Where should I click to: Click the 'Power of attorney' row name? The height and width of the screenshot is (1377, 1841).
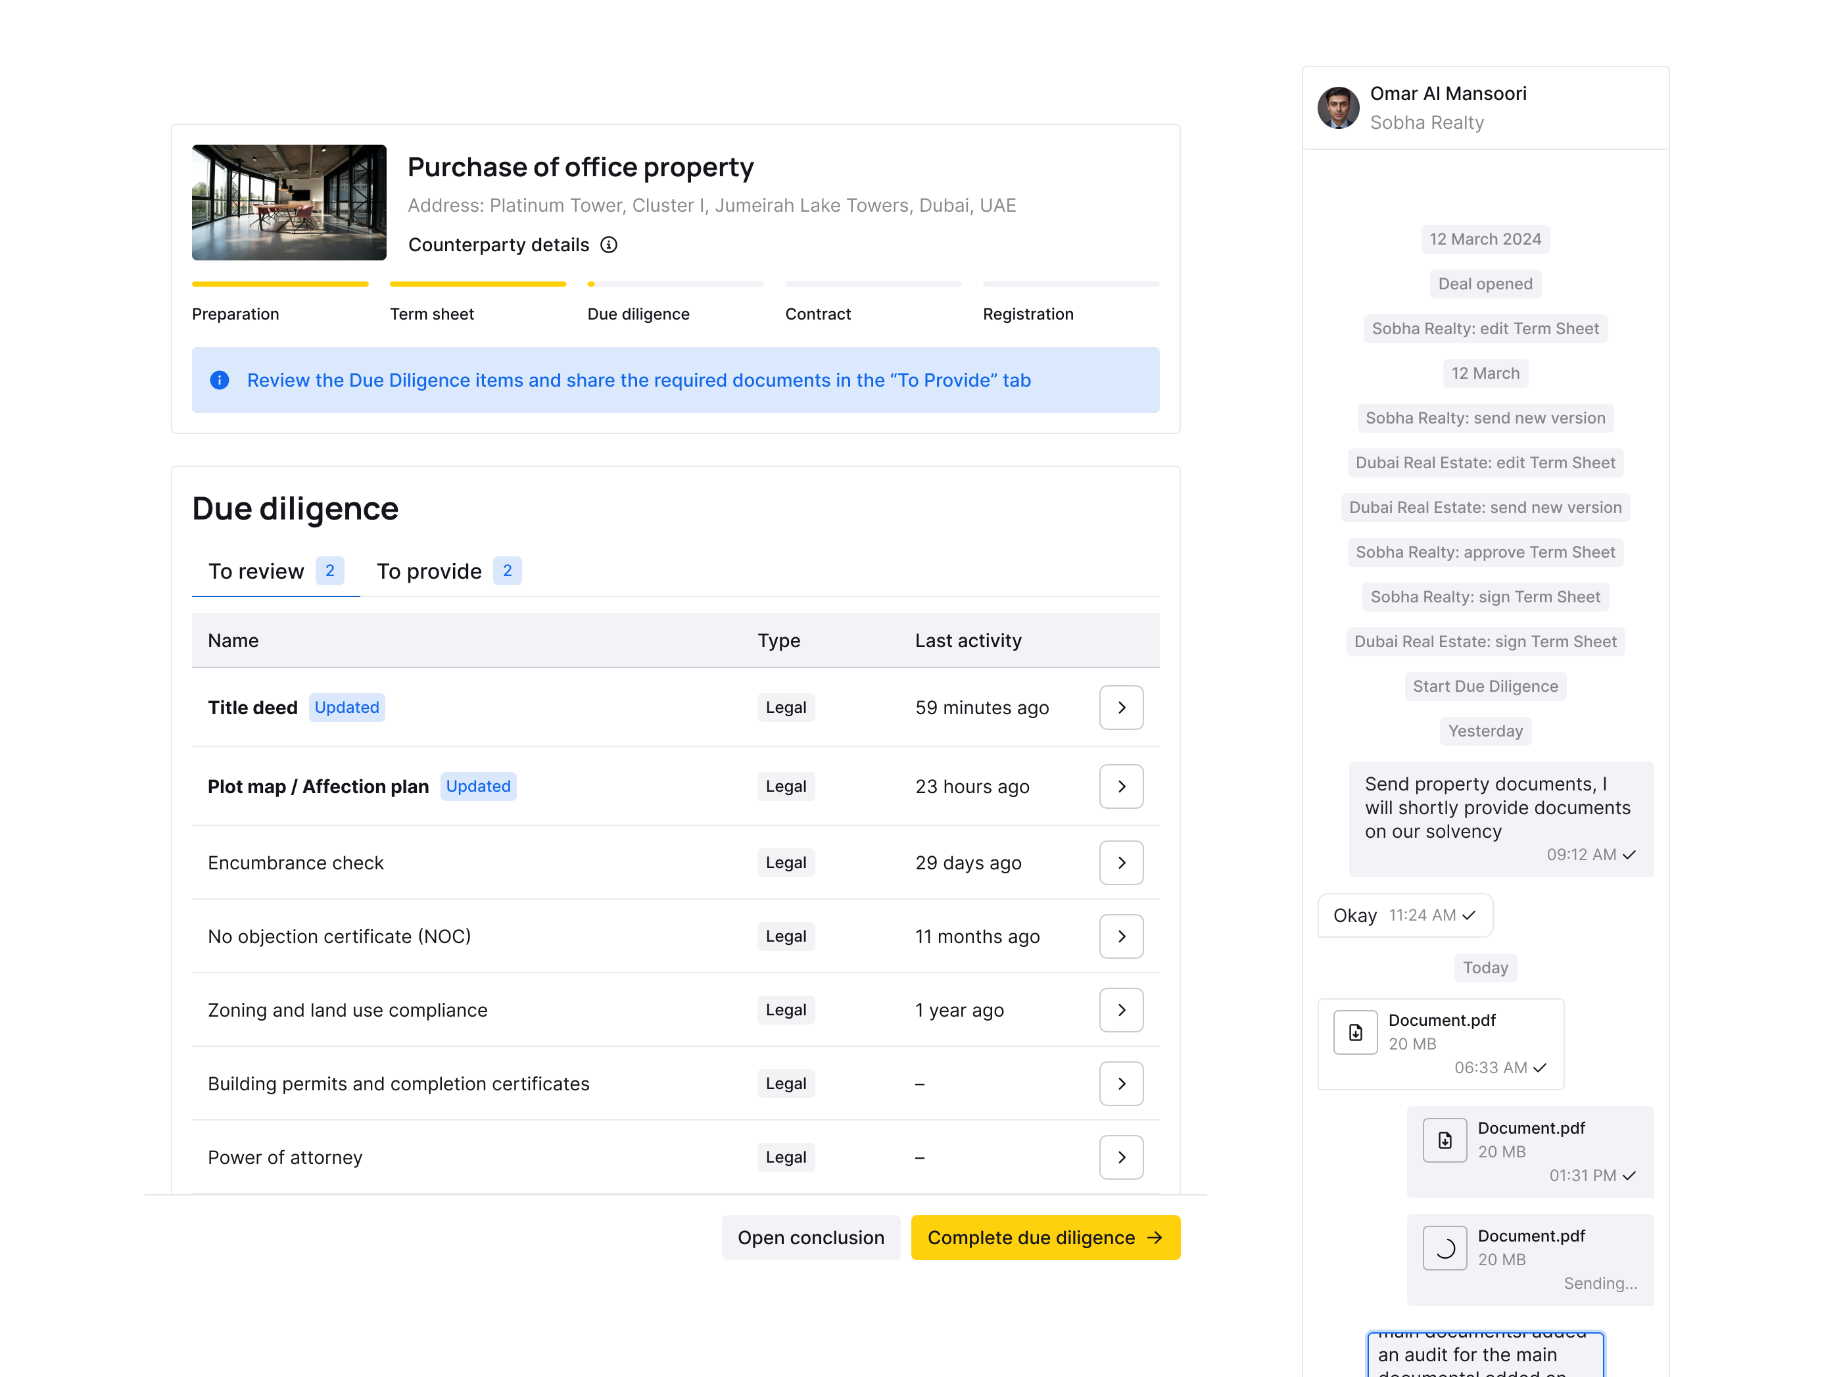click(x=285, y=1157)
